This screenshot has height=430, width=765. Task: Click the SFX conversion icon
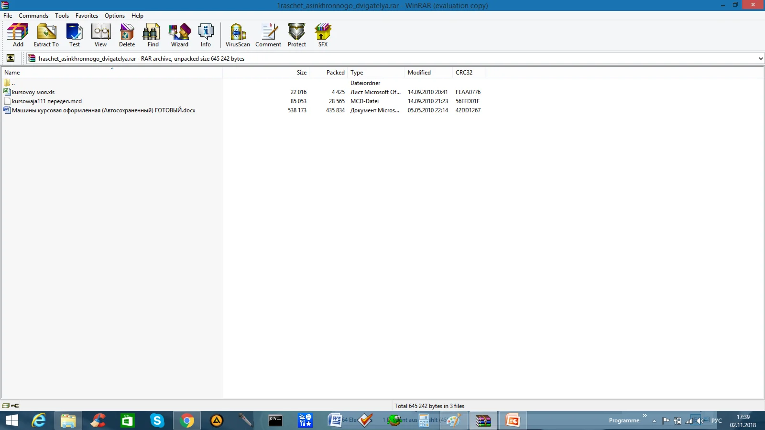tap(323, 35)
